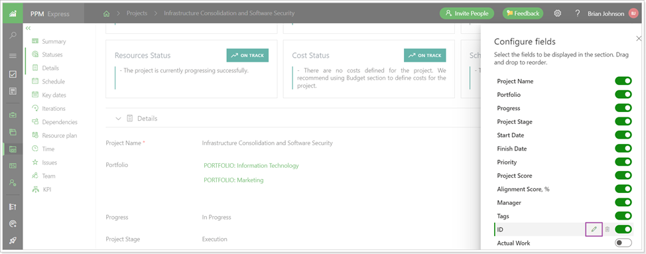Toggle off the Project Stage field

[623, 121]
